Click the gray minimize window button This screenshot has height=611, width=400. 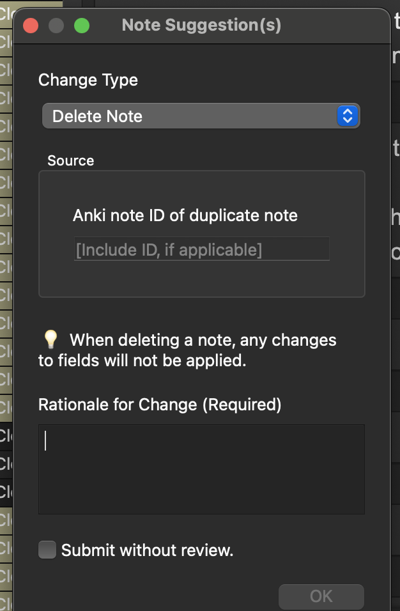(56, 26)
